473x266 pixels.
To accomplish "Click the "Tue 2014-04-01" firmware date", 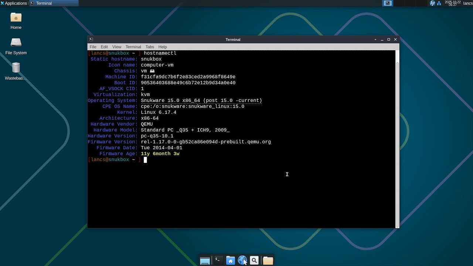I will [x=161, y=148].
